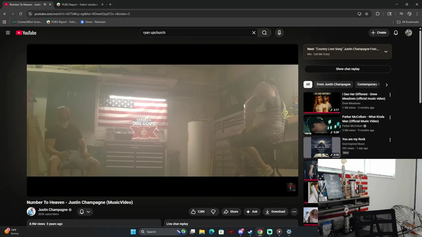Open Chrome extensions puzzle icon
Screen dimensions: 422x237
(x=378, y=14)
